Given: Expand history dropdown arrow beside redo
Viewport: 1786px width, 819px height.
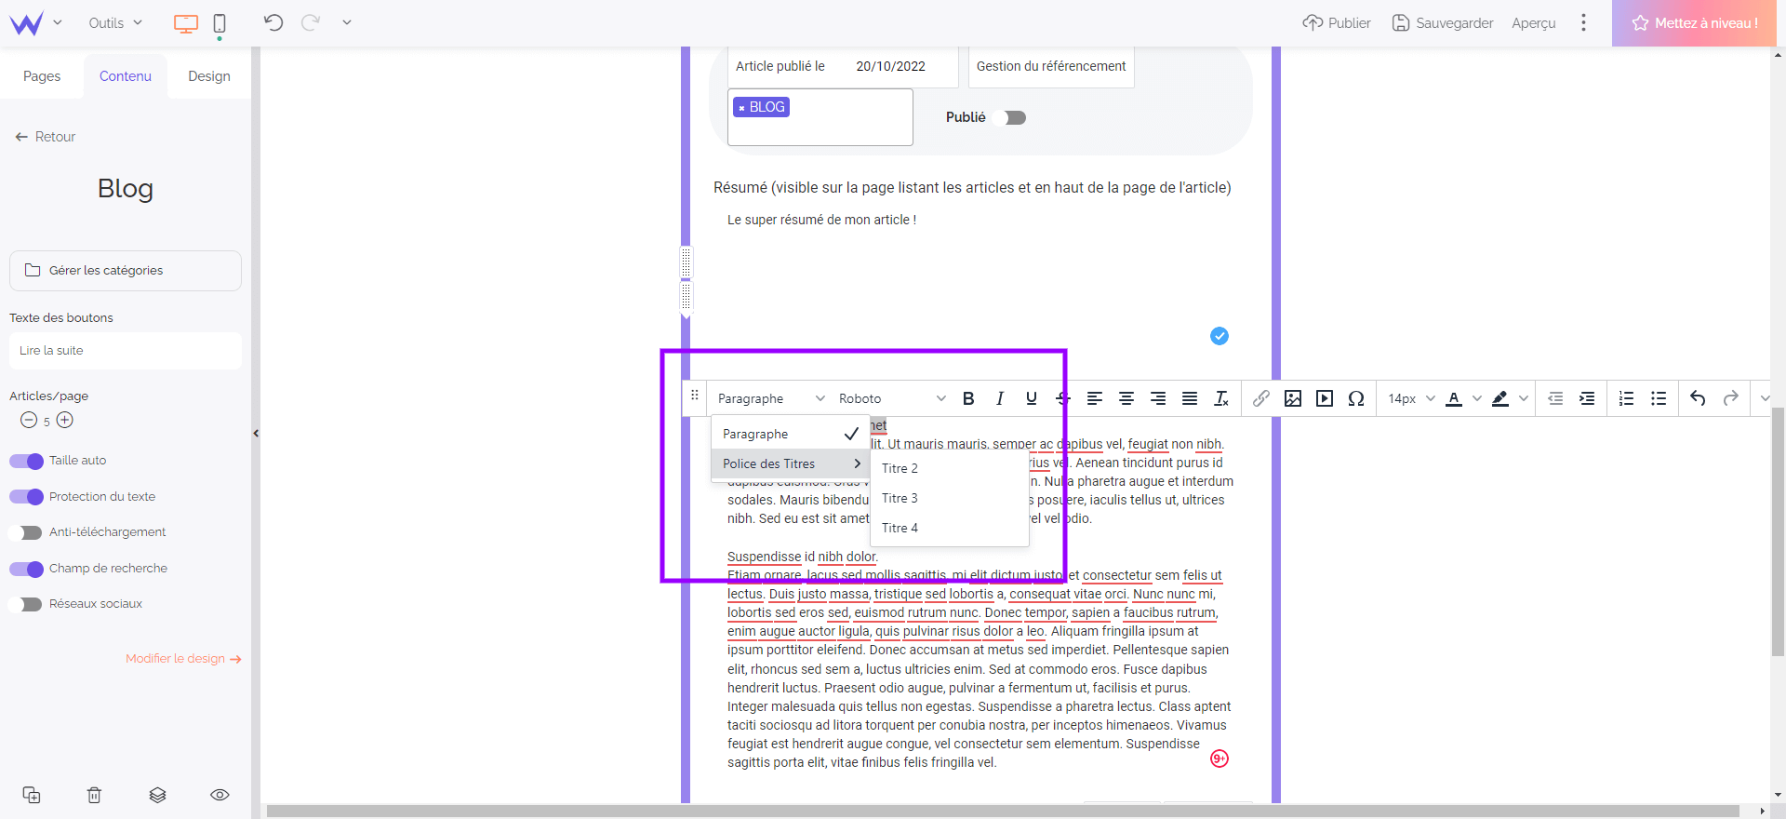Looking at the screenshot, I should (x=347, y=22).
